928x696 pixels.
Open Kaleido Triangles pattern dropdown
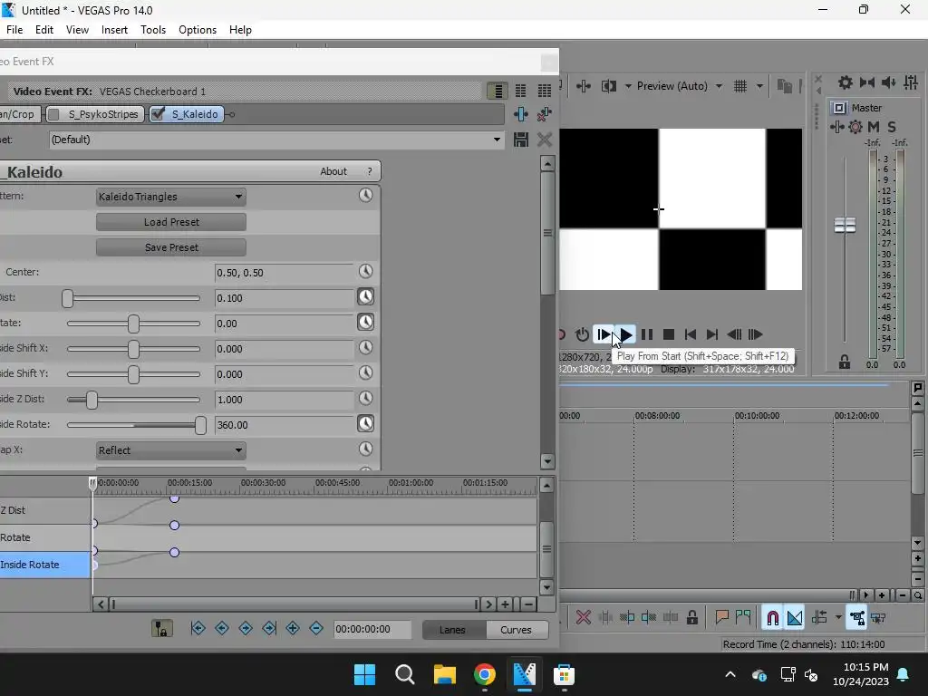(171, 197)
